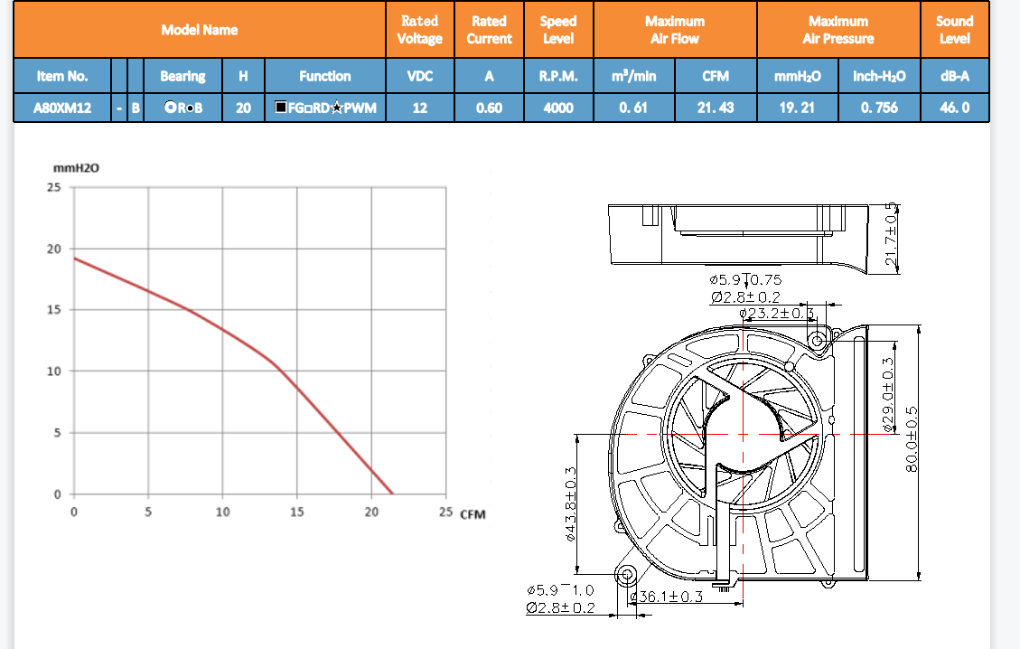Select the Rated Voltage column header
The height and width of the screenshot is (649, 1020).
pos(420,30)
